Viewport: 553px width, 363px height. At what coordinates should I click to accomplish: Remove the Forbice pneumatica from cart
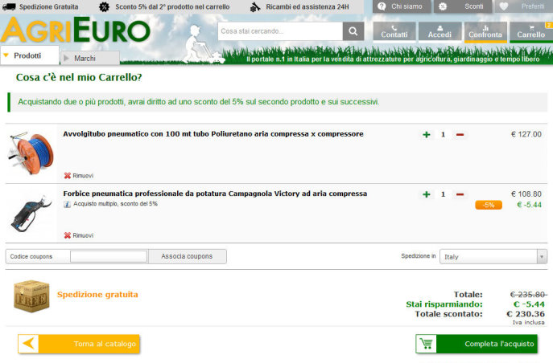coord(79,235)
